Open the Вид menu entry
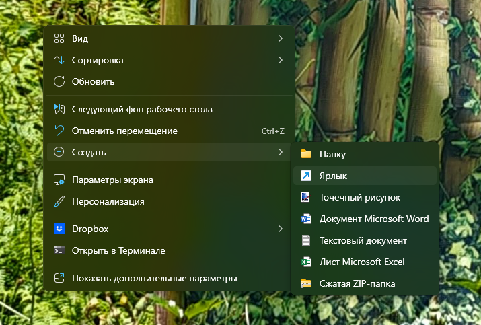 pos(169,38)
